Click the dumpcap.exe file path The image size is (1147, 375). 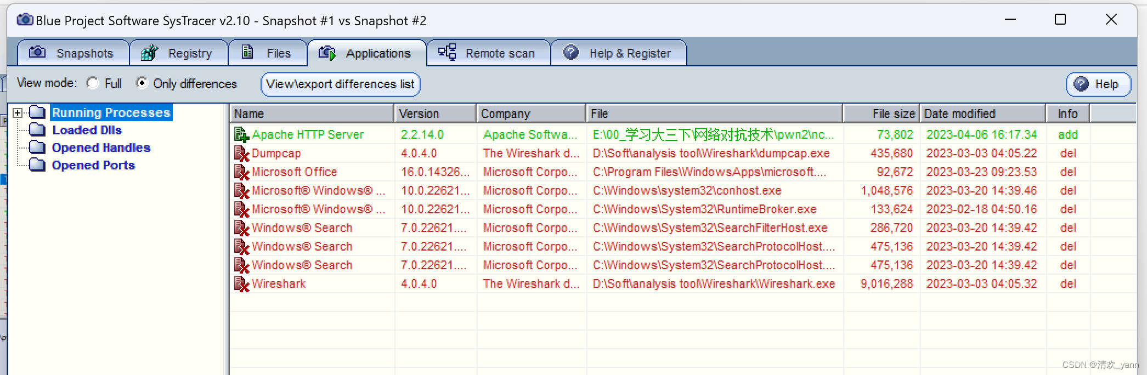[711, 153]
